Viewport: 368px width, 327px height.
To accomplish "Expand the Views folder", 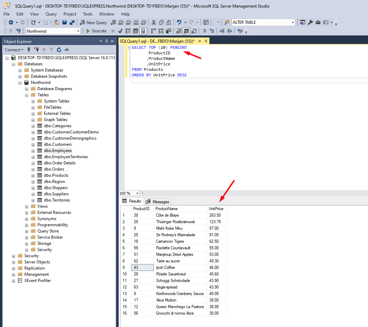I will (26, 207).
